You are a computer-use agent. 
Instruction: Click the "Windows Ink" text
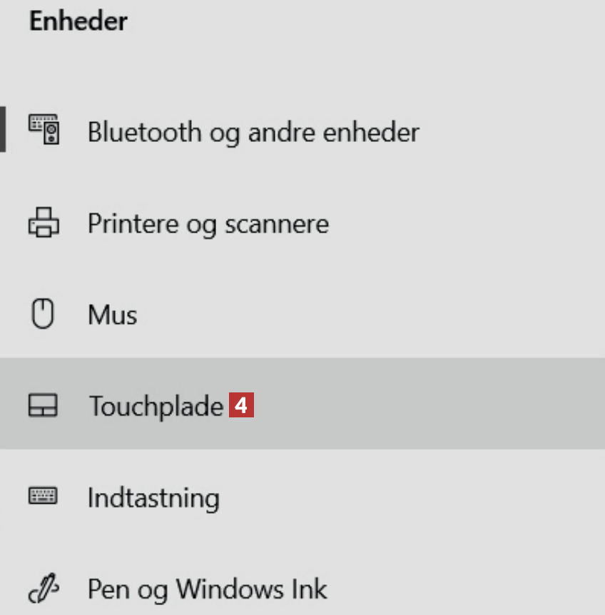(x=252, y=589)
